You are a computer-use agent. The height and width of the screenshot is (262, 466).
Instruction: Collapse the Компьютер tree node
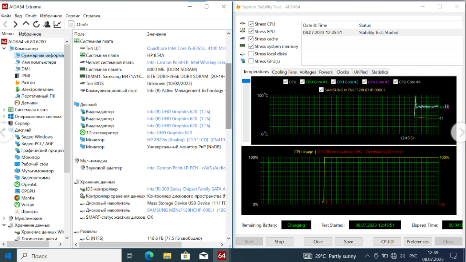(4, 48)
